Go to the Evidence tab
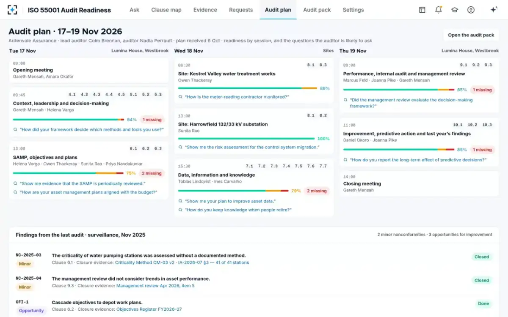Screen dimensions: 508x317 pyautogui.click(x=205, y=10)
